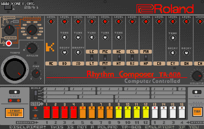Toggle step 3 red pad
Screen dimensions: 204x129
pos(65,112)
